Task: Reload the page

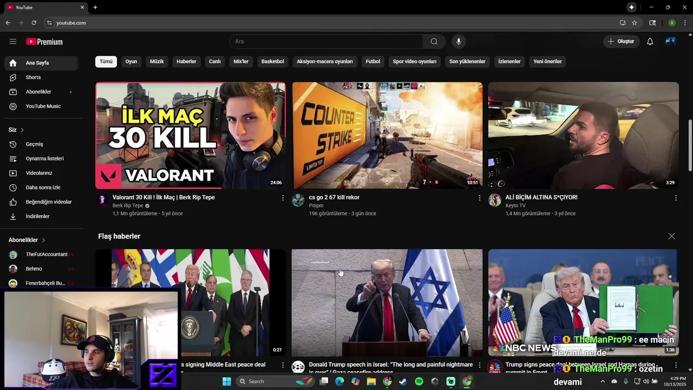Action: click(x=34, y=23)
